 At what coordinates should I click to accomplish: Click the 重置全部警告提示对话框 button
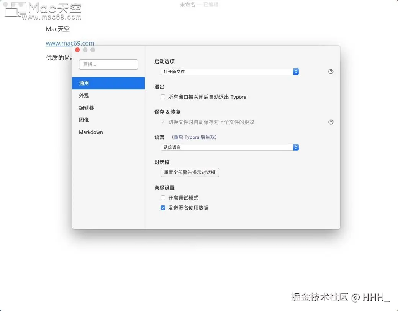click(x=190, y=173)
